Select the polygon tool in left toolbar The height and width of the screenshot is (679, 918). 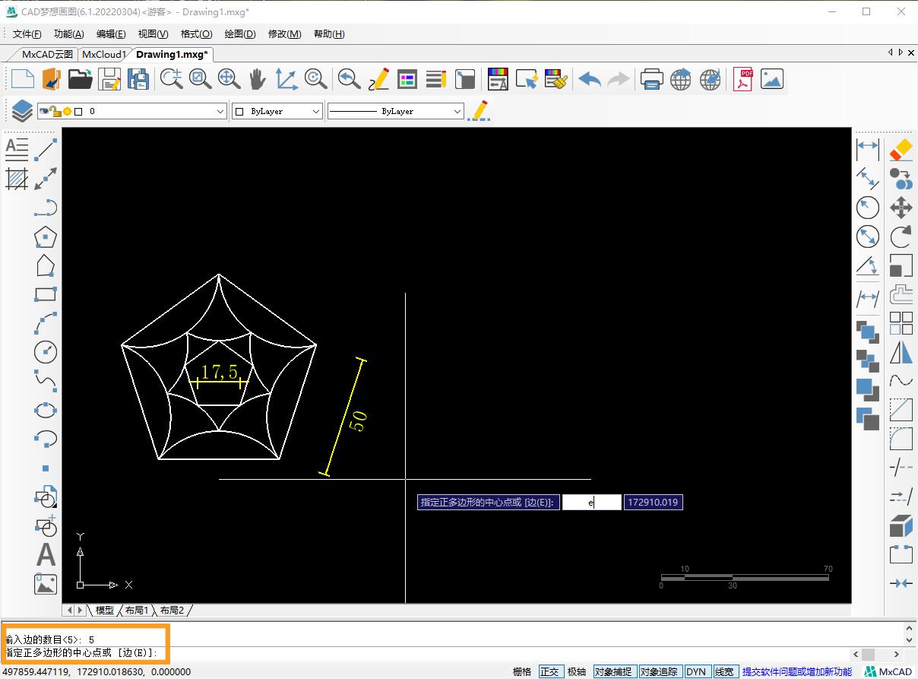point(46,236)
